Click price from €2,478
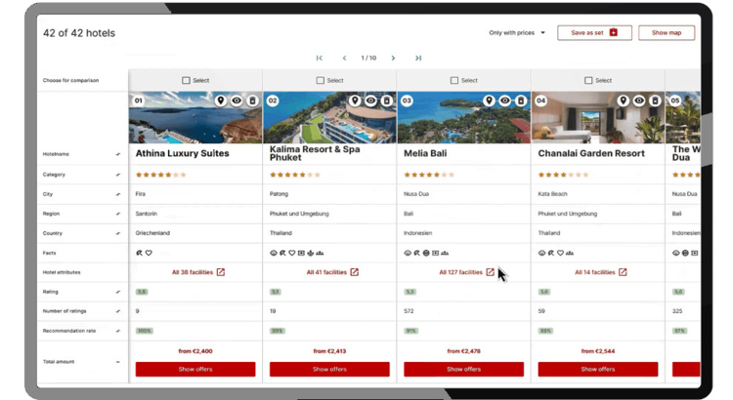 [x=463, y=351]
